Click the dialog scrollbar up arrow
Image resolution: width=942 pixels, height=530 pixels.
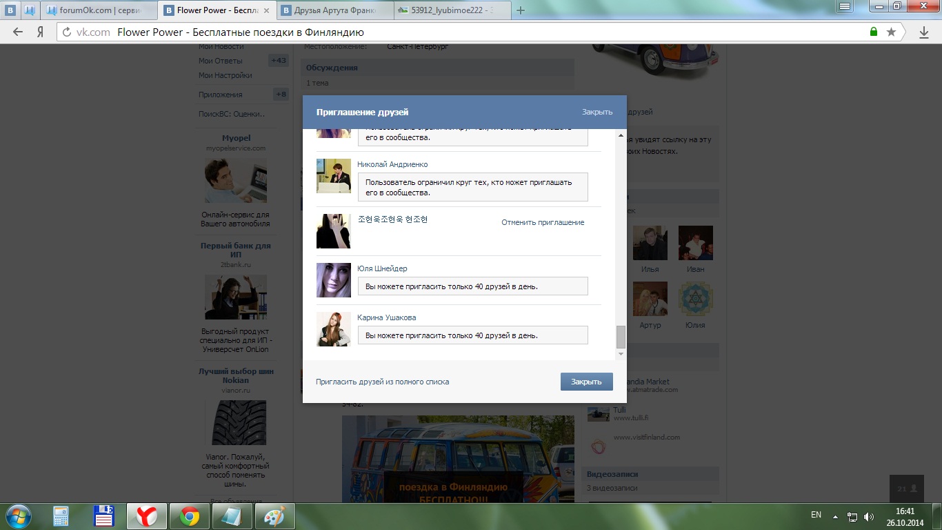pyautogui.click(x=621, y=135)
